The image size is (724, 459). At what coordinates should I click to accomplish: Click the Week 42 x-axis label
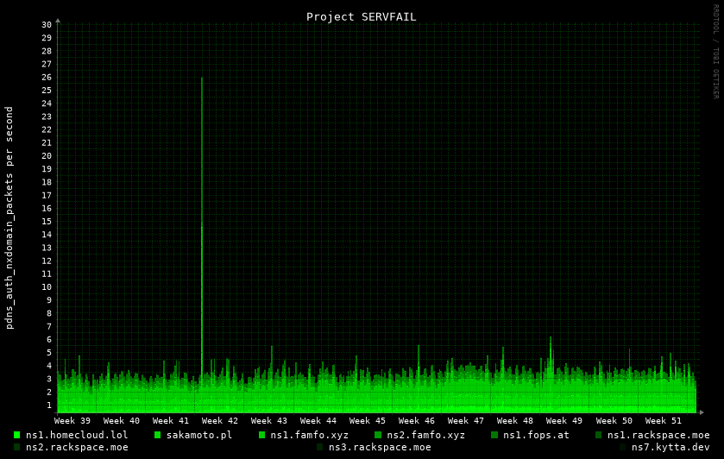220,421
